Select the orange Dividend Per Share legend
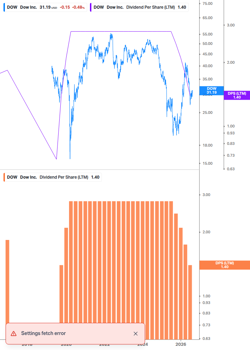Viewport: 250px width, 350px height. pos(53,177)
